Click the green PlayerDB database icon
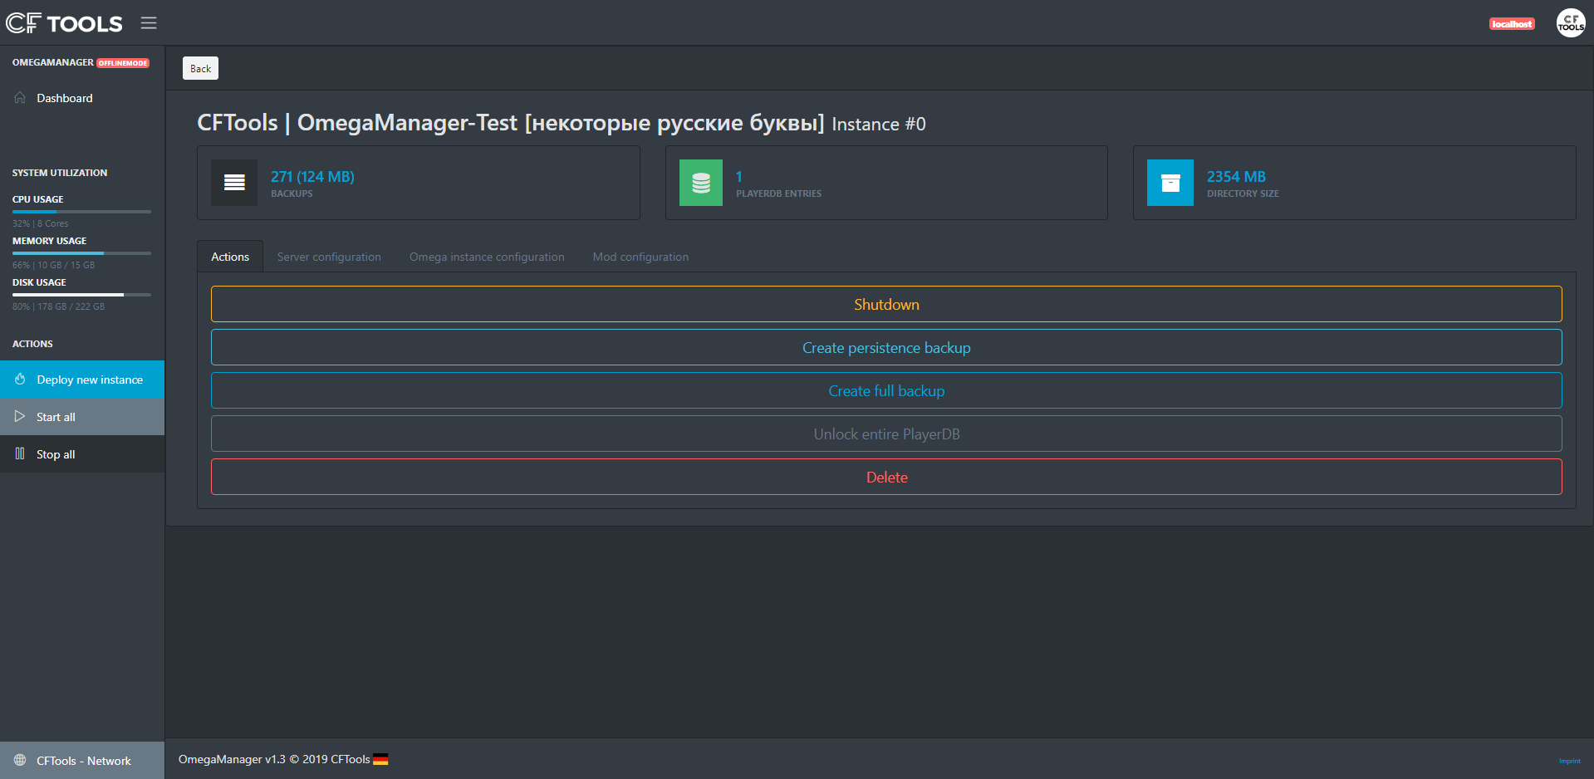 pyautogui.click(x=701, y=183)
